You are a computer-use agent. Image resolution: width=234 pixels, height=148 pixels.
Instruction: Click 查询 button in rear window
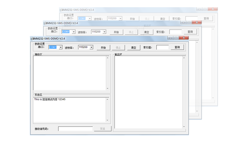(206, 19)
